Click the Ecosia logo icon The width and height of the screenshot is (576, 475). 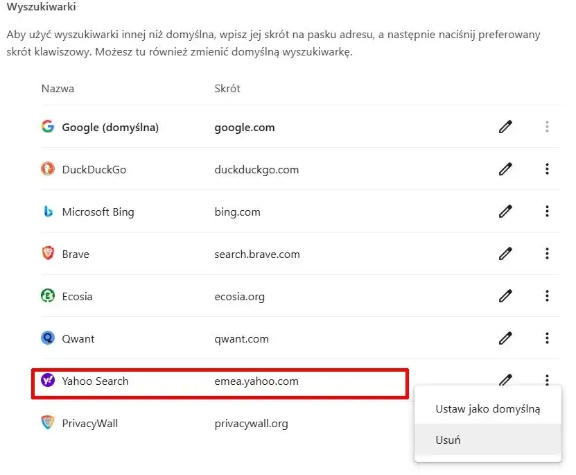pyautogui.click(x=47, y=296)
